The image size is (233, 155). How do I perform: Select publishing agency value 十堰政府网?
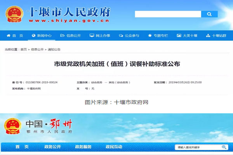pos(34,89)
